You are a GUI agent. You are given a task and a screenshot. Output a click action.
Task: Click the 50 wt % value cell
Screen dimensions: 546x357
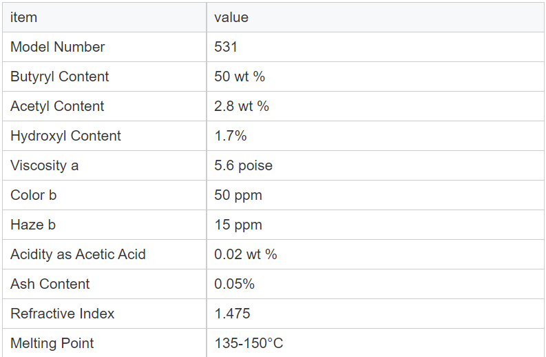pyautogui.click(x=375, y=76)
